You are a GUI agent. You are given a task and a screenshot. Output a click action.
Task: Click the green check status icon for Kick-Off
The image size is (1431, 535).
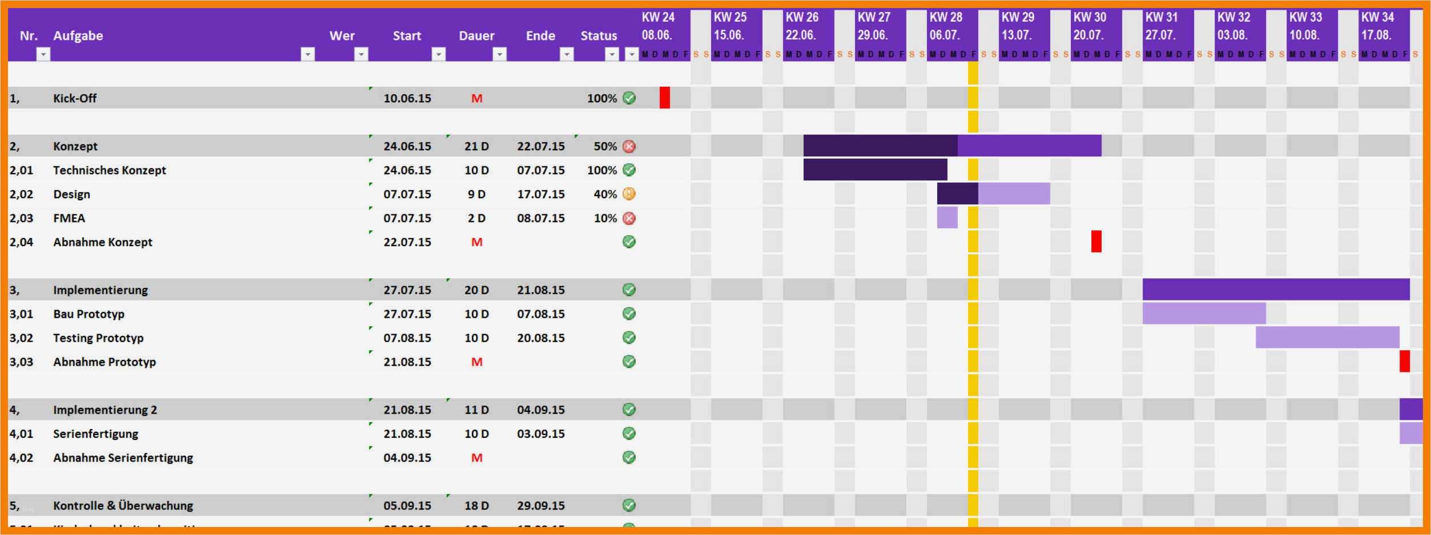pos(629,98)
